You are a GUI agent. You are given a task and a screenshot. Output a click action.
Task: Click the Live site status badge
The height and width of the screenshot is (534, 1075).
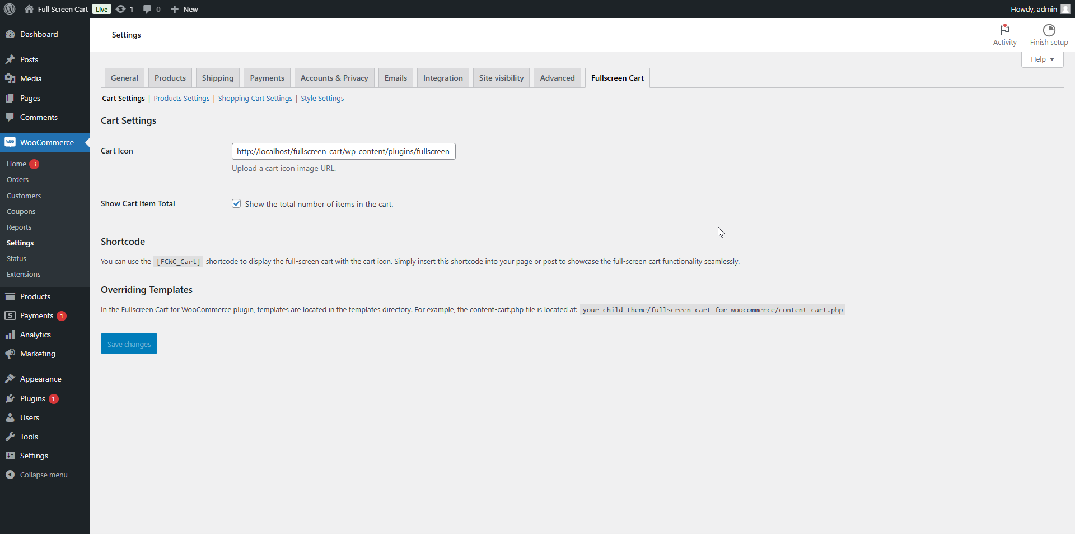[x=101, y=9]
